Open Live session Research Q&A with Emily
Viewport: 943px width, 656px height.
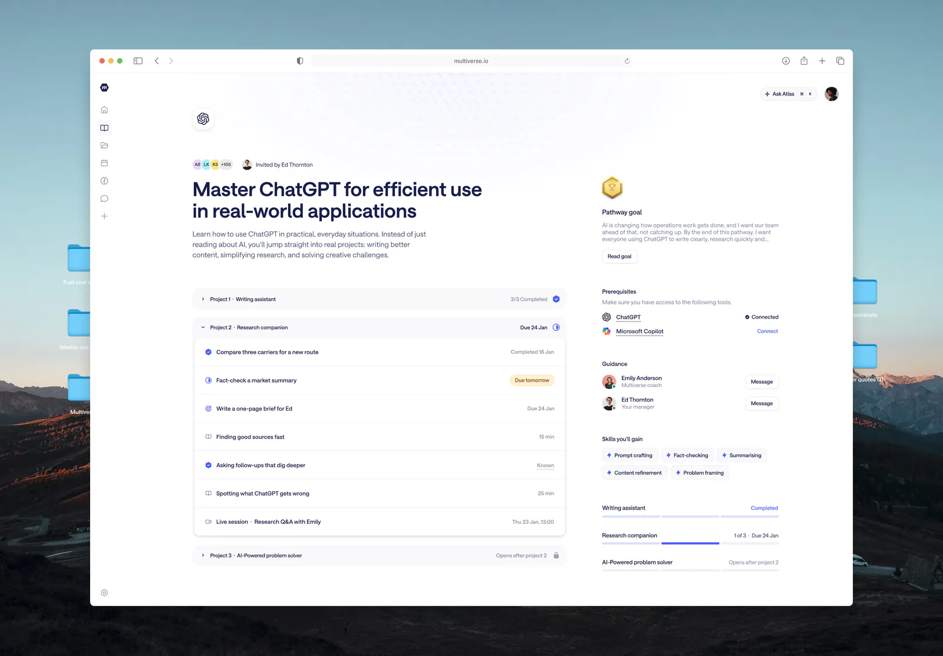(380, 522)
